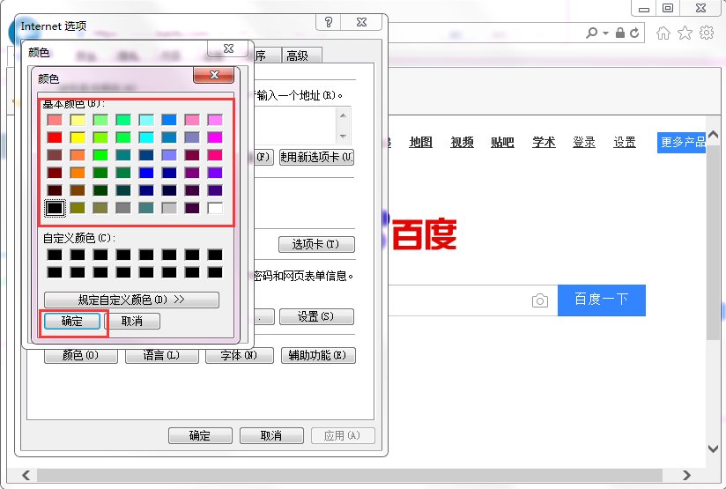Select the cyan swatch in second row

pos(146,137)
